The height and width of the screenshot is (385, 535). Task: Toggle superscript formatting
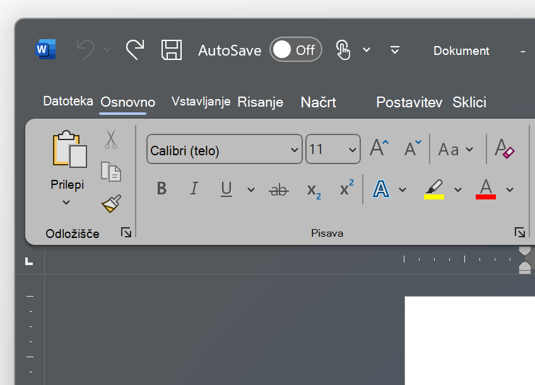click(x=346, y=187)
